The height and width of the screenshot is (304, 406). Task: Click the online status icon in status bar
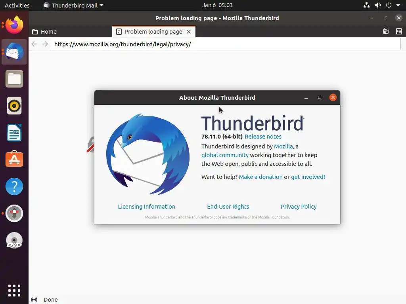click(x=34, y=300)
